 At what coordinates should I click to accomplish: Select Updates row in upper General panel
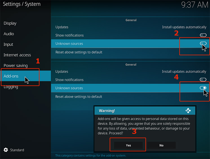click(131, 27)
